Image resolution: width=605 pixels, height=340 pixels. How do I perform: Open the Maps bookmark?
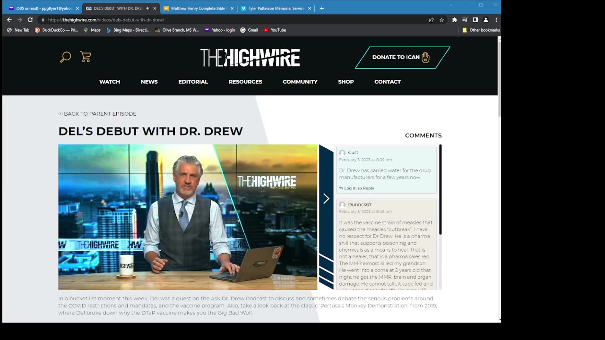tap(92, 30)
